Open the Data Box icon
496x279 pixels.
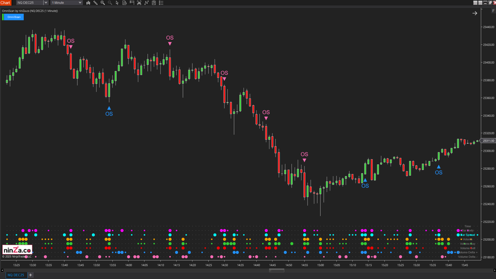click(x=124, y=2)
